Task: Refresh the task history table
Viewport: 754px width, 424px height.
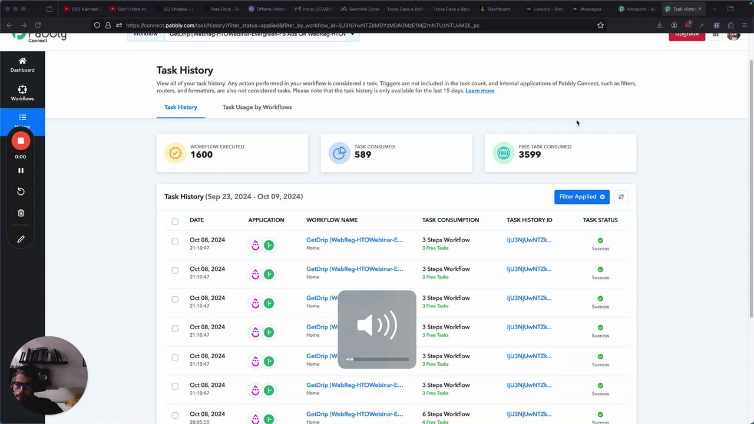Action: (x=621, y=197)
